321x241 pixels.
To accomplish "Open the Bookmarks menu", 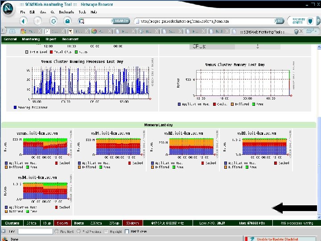I will pyautogui.click(x=66, y=12).
